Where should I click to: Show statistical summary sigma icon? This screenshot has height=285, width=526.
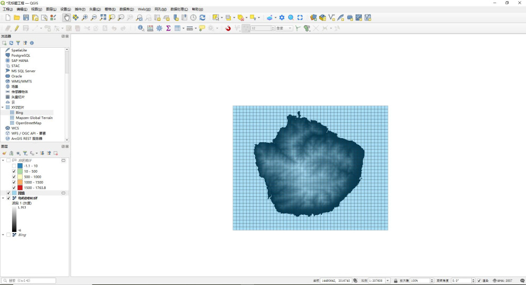(168, 28)
